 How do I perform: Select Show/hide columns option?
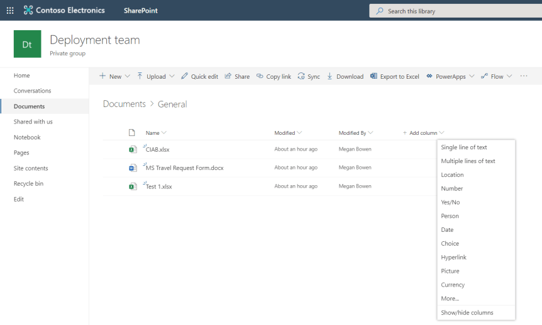(467, 313)
